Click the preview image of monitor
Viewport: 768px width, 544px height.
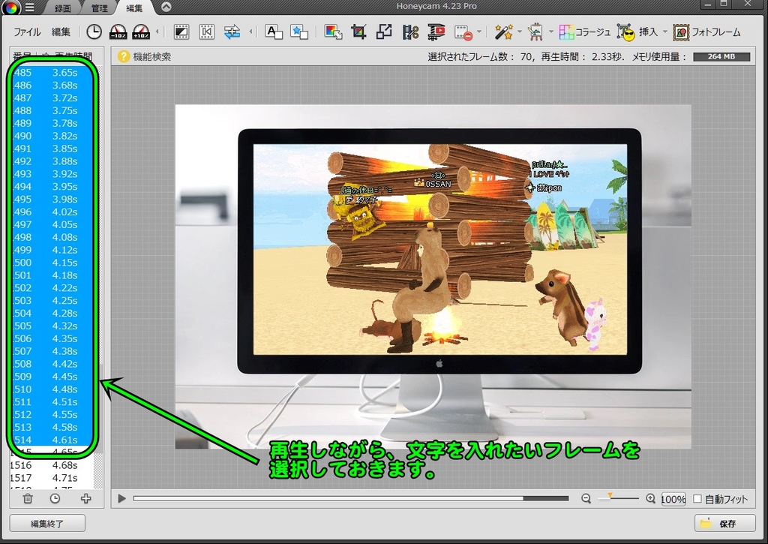click(433, 276)
